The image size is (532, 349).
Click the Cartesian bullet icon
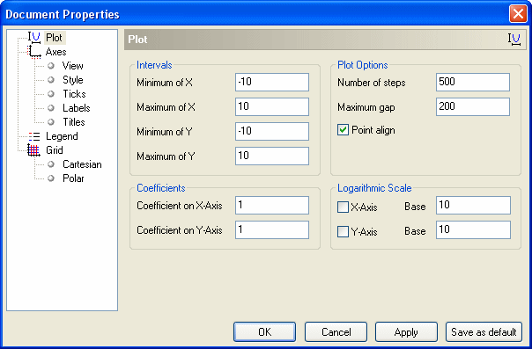coord(51,164)
